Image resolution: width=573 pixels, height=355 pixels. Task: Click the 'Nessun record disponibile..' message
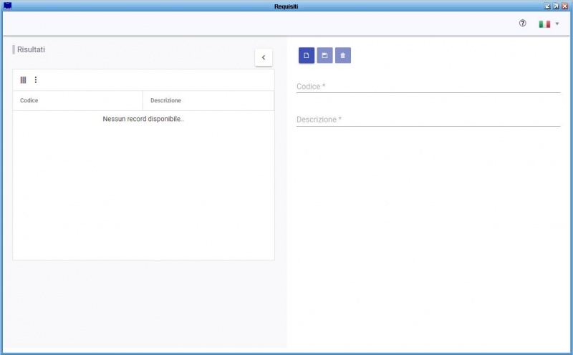pos(143,119)
